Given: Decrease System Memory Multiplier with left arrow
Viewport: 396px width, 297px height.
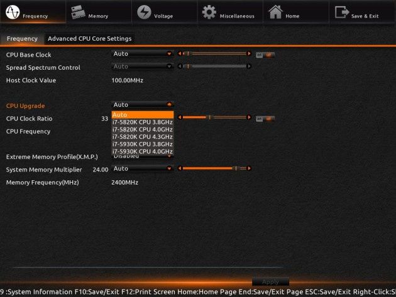Looking at the screenshot, I should click(x=180, y=168).
